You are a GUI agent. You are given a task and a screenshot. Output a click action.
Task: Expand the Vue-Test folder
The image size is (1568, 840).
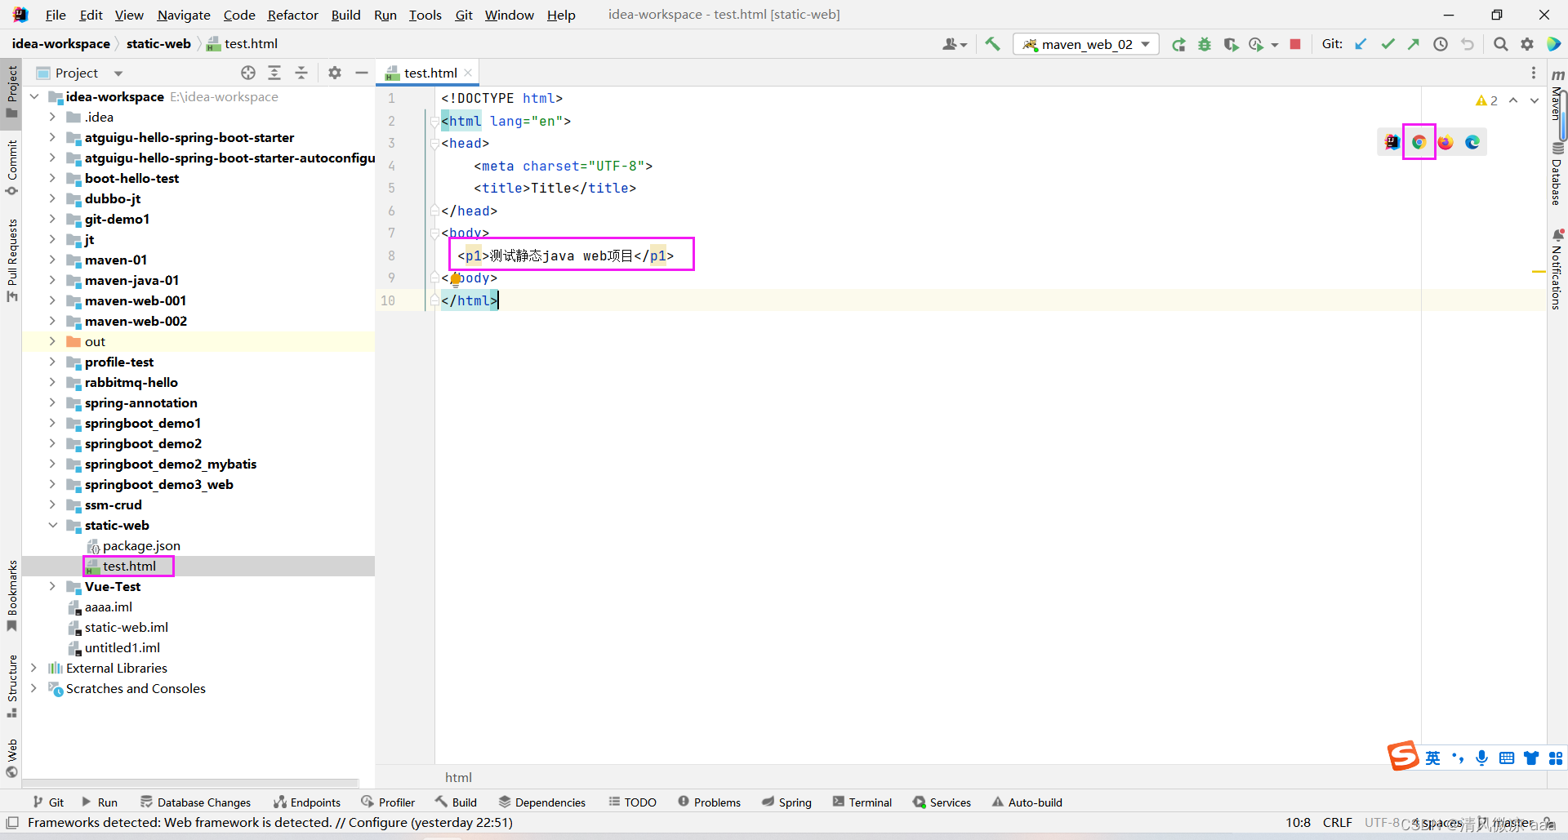click(x=52, y=586)
